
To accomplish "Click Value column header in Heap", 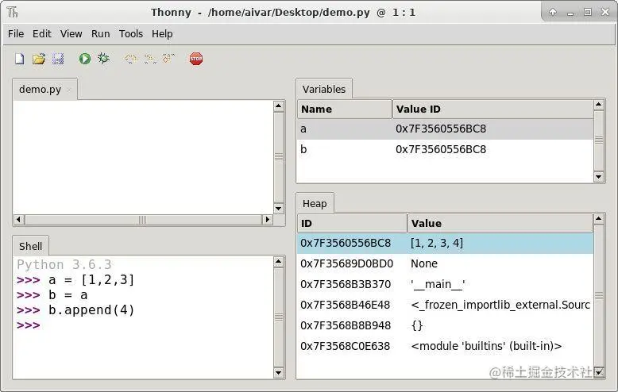I will 500,223.
